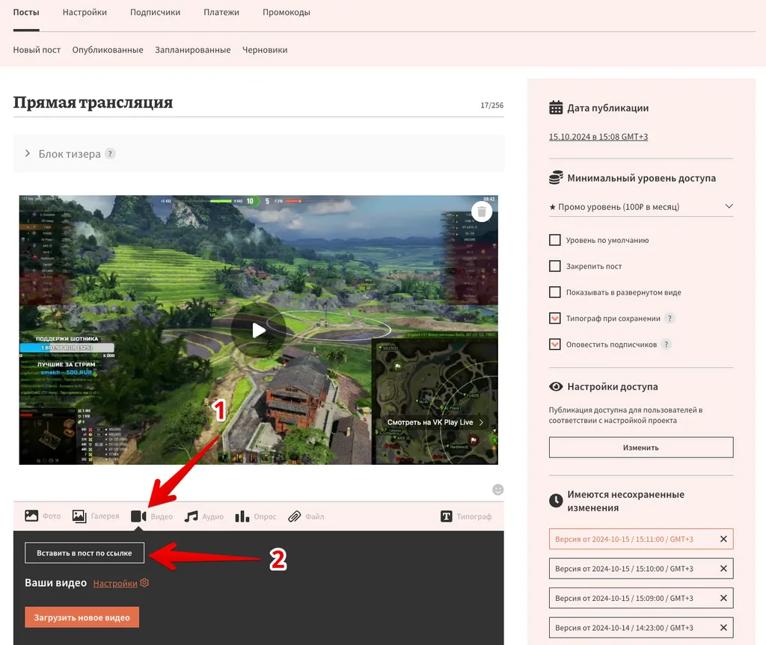
Task: Open the emoji smiley picker
Action: (x=498, y=490)
